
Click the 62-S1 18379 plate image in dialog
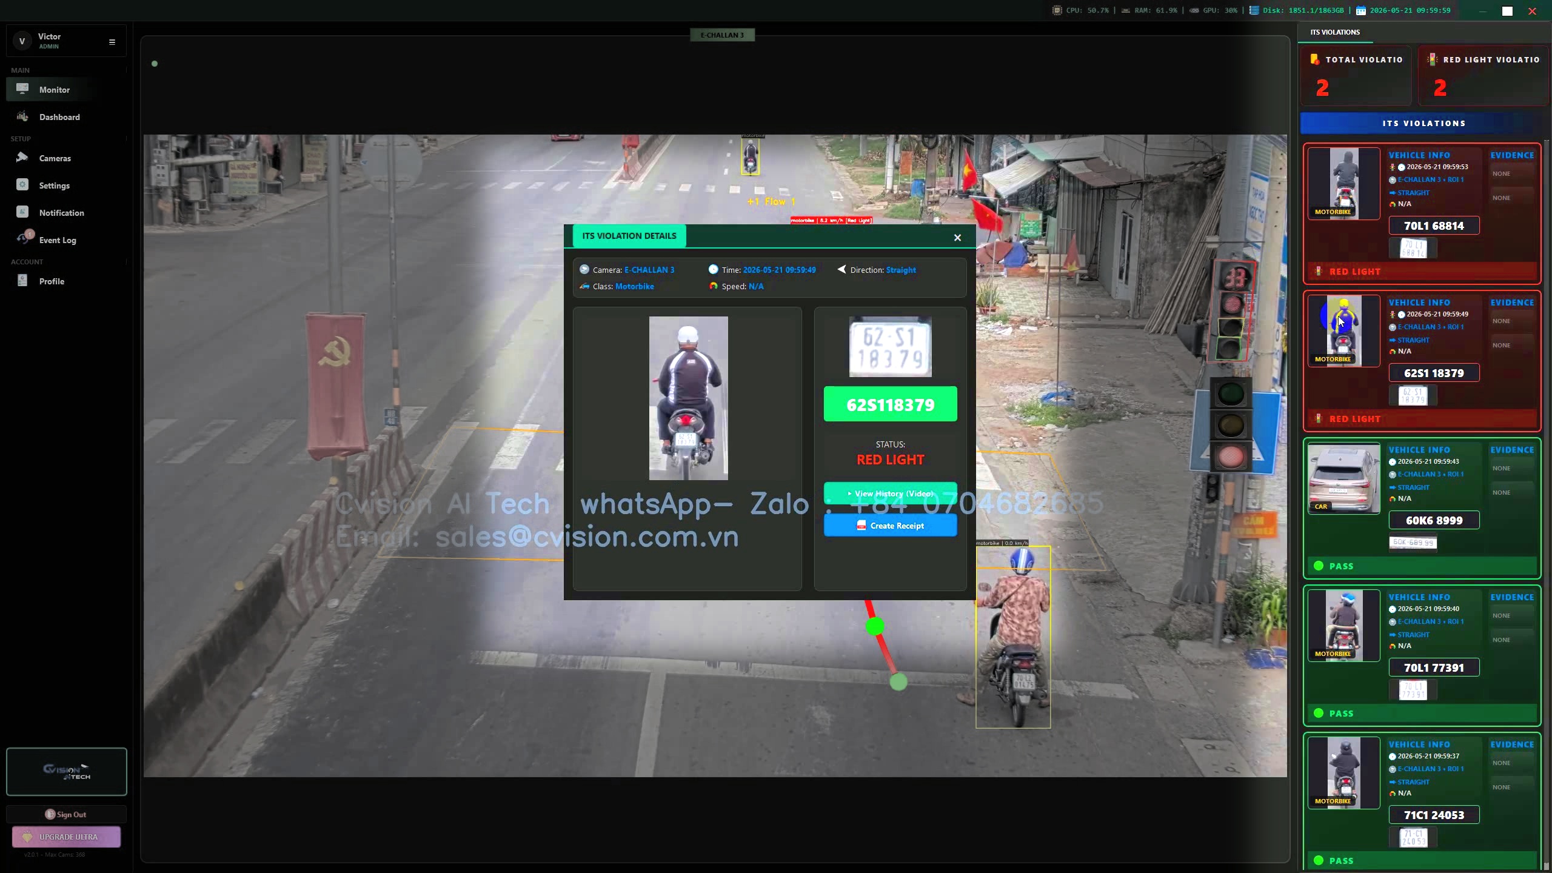pos(890,347)
